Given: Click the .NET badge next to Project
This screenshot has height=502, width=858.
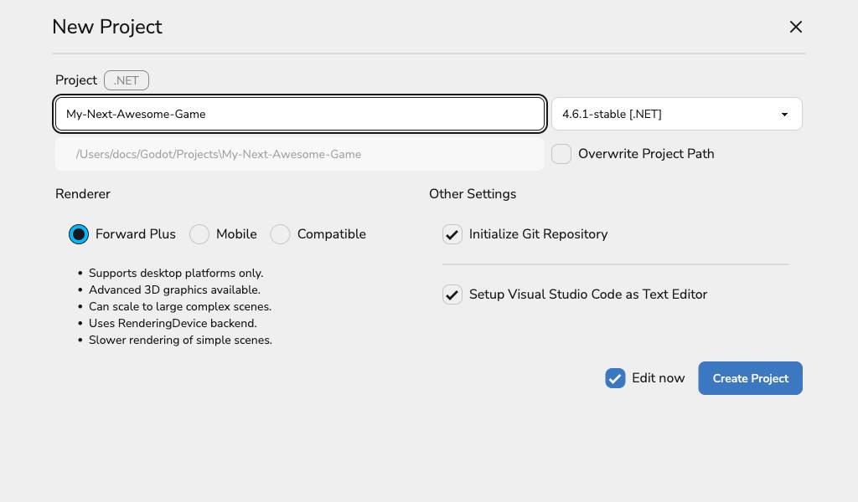Looking at the screenshot, I should [127, 80].
